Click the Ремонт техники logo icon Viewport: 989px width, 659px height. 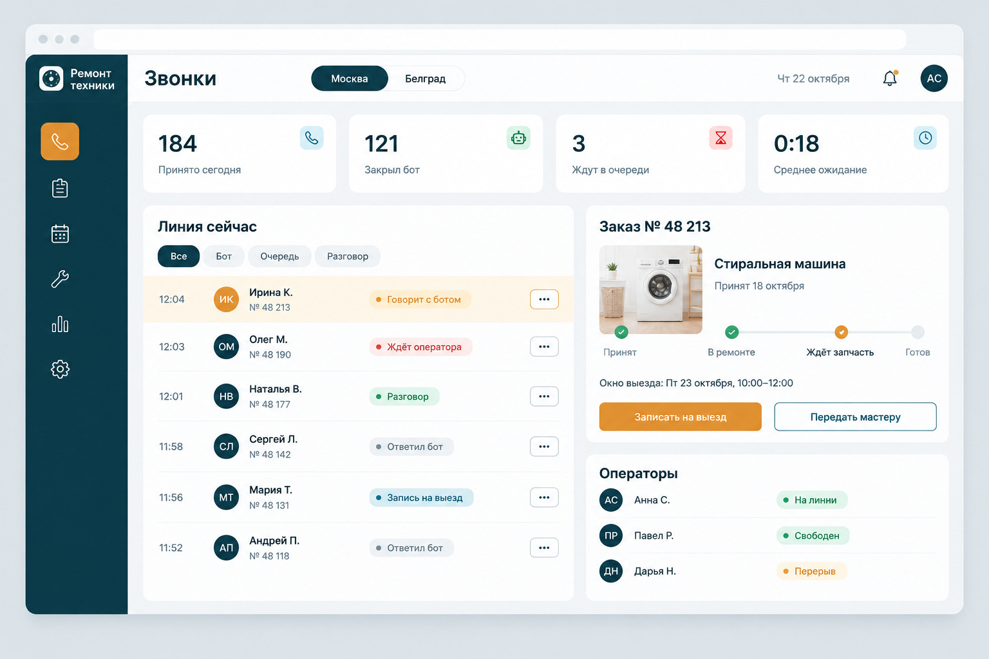(x=52, y=79)
